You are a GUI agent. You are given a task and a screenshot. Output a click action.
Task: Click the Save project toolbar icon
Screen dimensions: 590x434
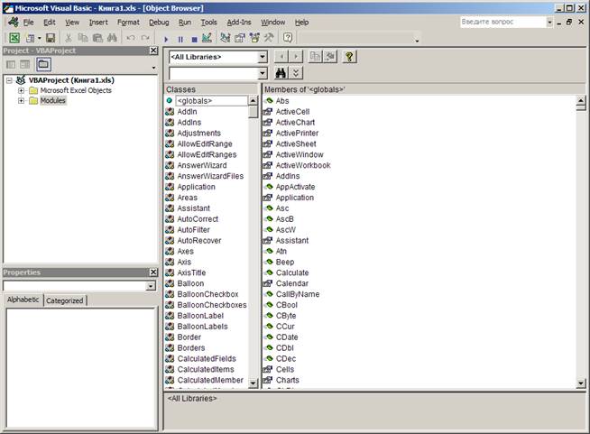[x=51, y=38]
